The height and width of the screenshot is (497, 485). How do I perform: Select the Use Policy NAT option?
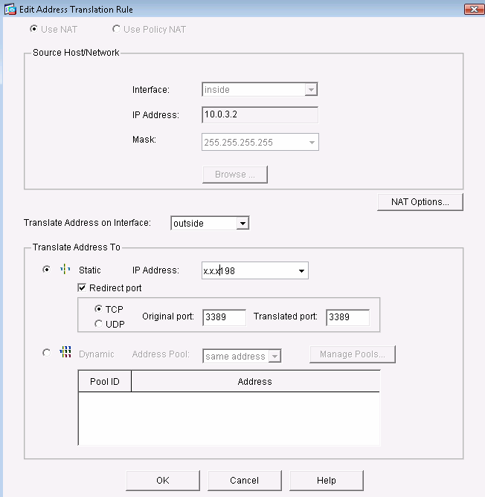click(116, 29)
